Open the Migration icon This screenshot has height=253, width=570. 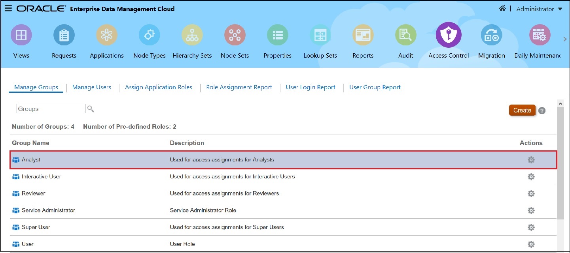pos(491,36)
